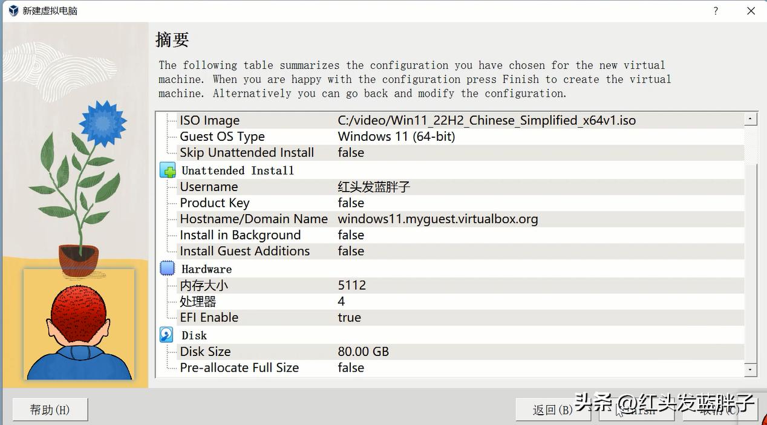Click the 返回(B) button
Viewport: 767px width, 425px height.
553,409
